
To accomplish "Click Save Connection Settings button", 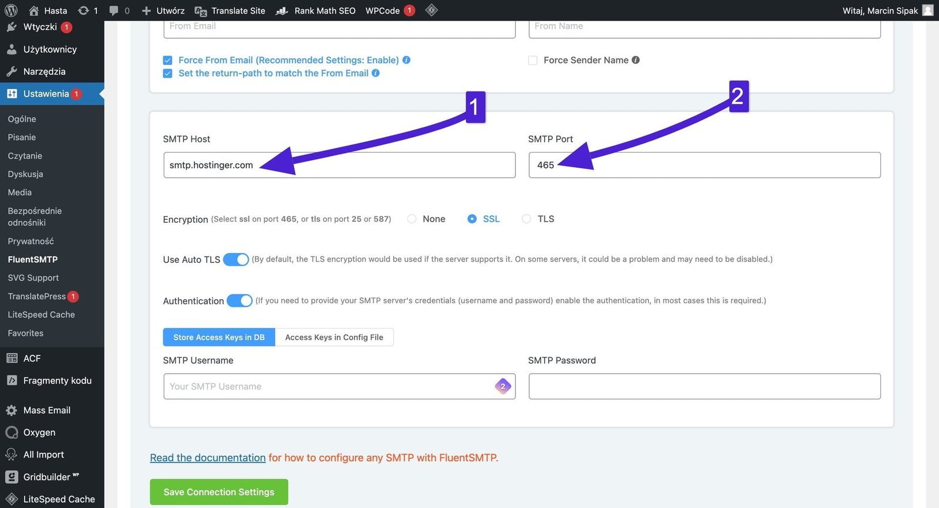I will (x=219, y=492).
